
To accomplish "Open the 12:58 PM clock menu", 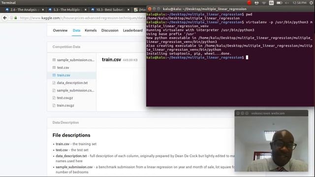I will point(300,3).
